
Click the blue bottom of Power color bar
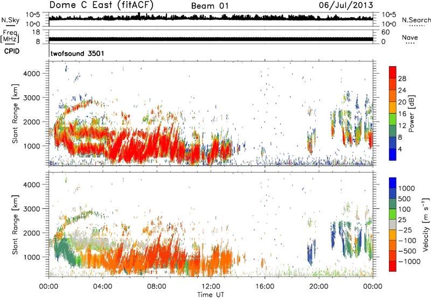[x=393, y=154]
